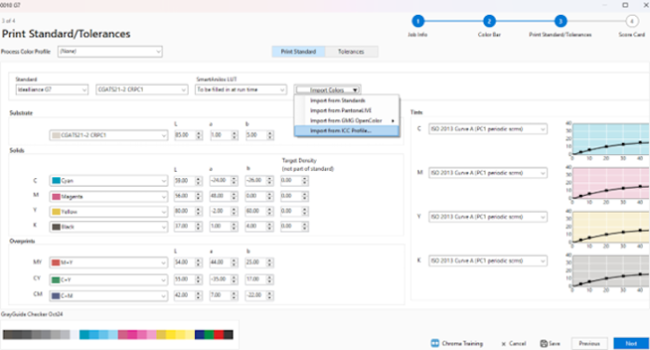Image resolution: width=650 pixels, height=350 pixels.
Task: Switch to the Tolerances tab
Action: click(351, 51)
